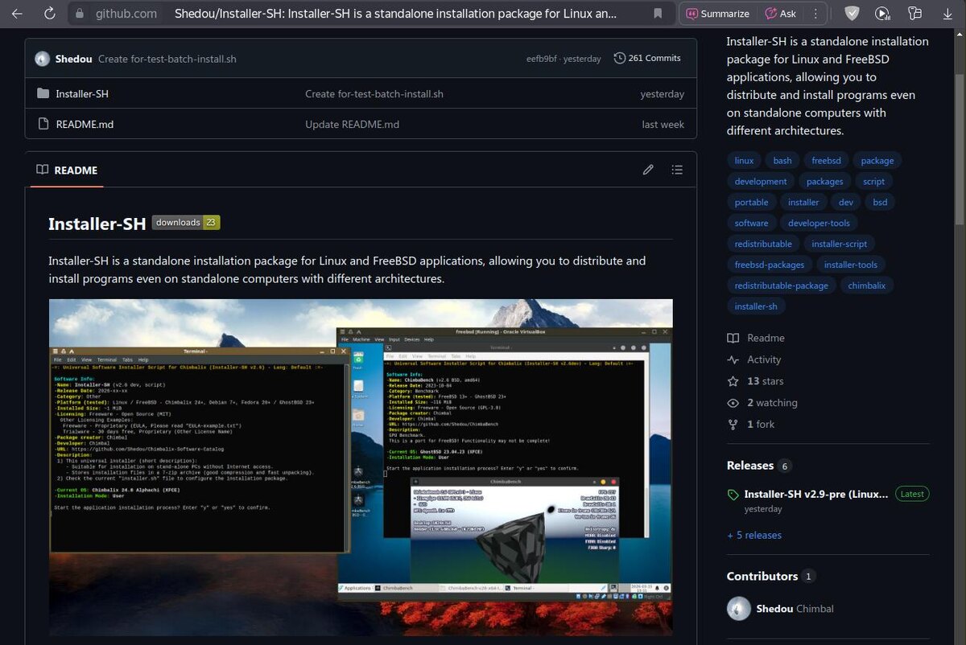
Task: Select the README tab
Action: (x=67, y=170)
